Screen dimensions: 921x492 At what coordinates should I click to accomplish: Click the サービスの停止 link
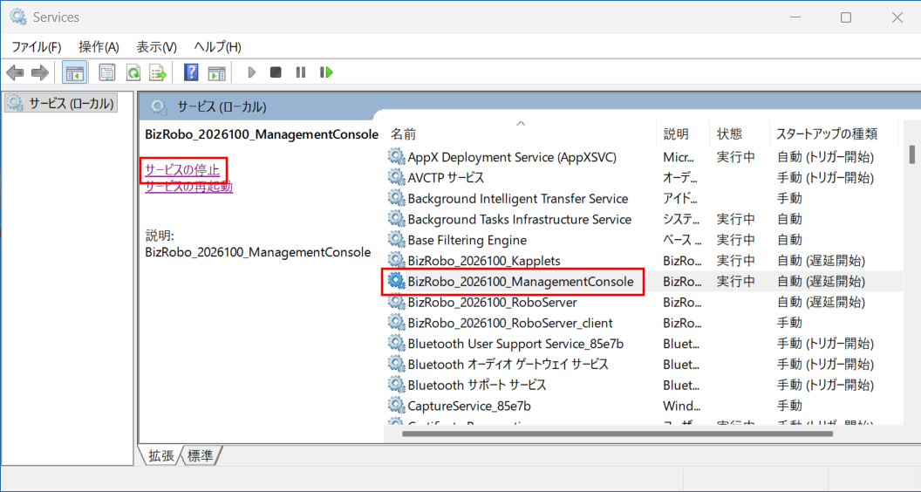click(182, 170)
